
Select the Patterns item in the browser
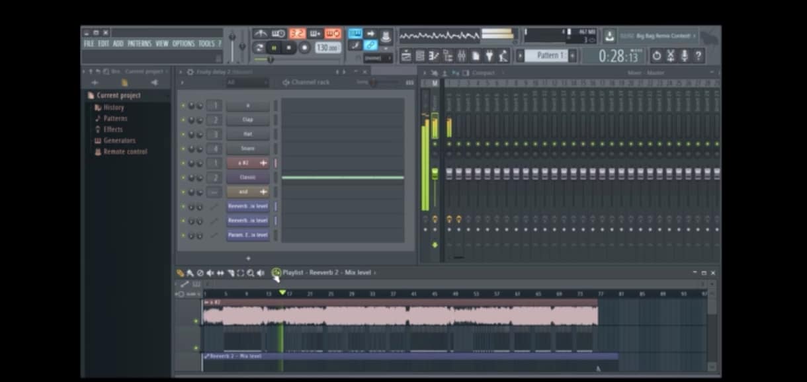(115, 118)
